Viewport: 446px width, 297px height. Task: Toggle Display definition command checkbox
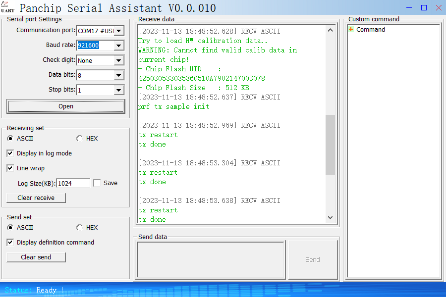point(10,242)
